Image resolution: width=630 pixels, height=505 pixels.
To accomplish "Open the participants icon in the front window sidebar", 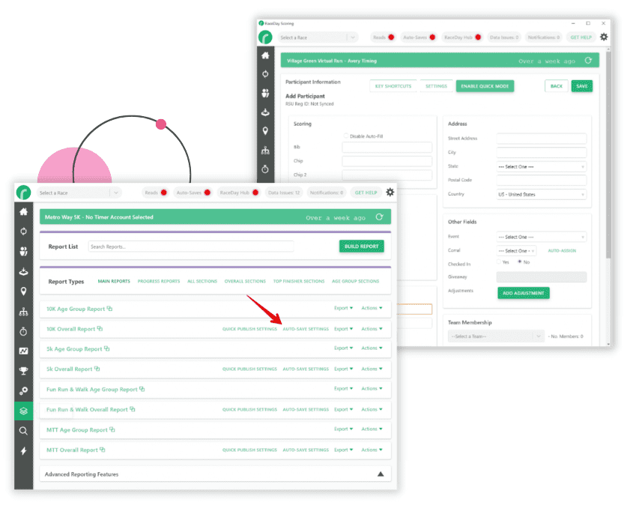I will [x=24, y=252].
